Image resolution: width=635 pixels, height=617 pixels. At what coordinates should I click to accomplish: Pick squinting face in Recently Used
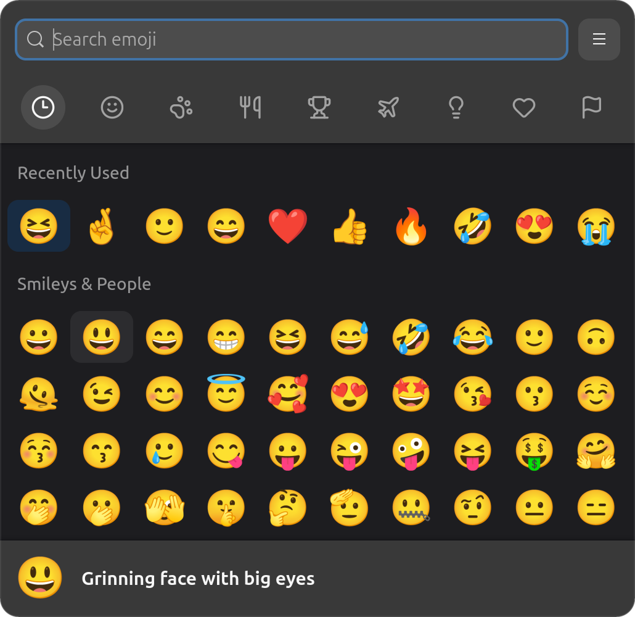tap(39, 226)
